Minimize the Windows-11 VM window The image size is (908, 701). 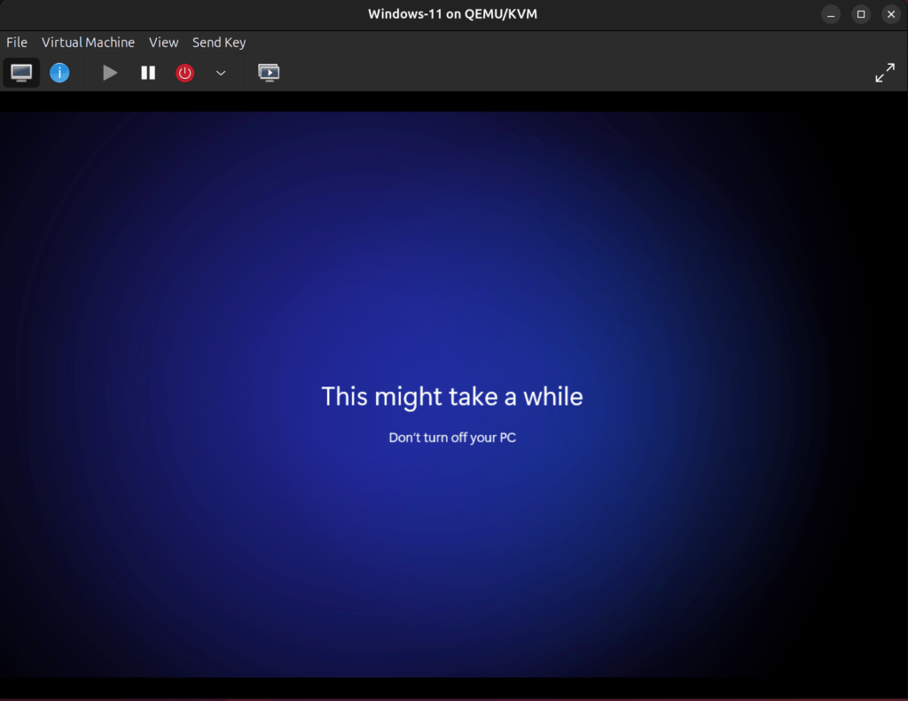click(831, 14)
